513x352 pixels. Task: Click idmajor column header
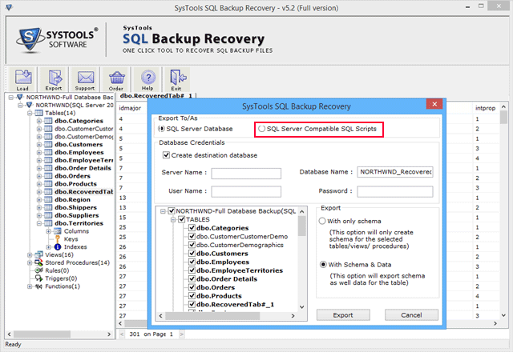pyautogui.click(x=130, y=108)
